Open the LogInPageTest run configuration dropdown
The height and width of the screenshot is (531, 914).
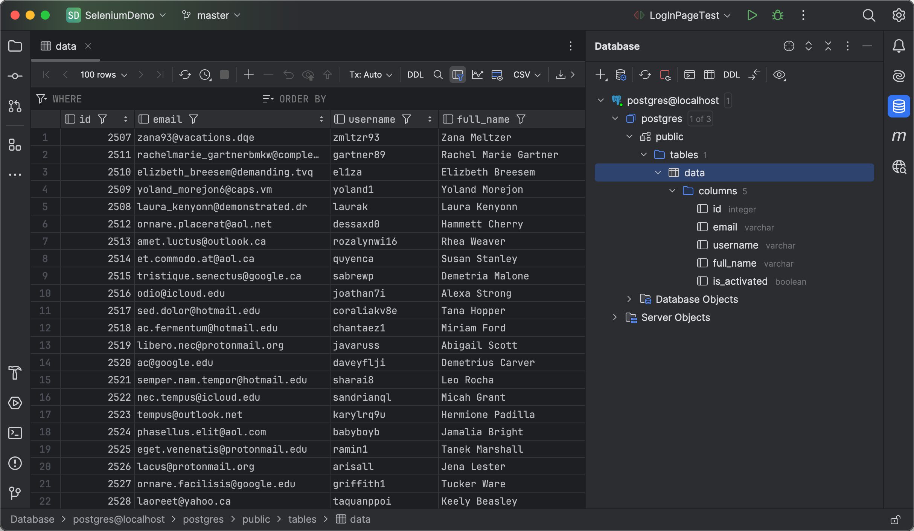tap(682, 15)
